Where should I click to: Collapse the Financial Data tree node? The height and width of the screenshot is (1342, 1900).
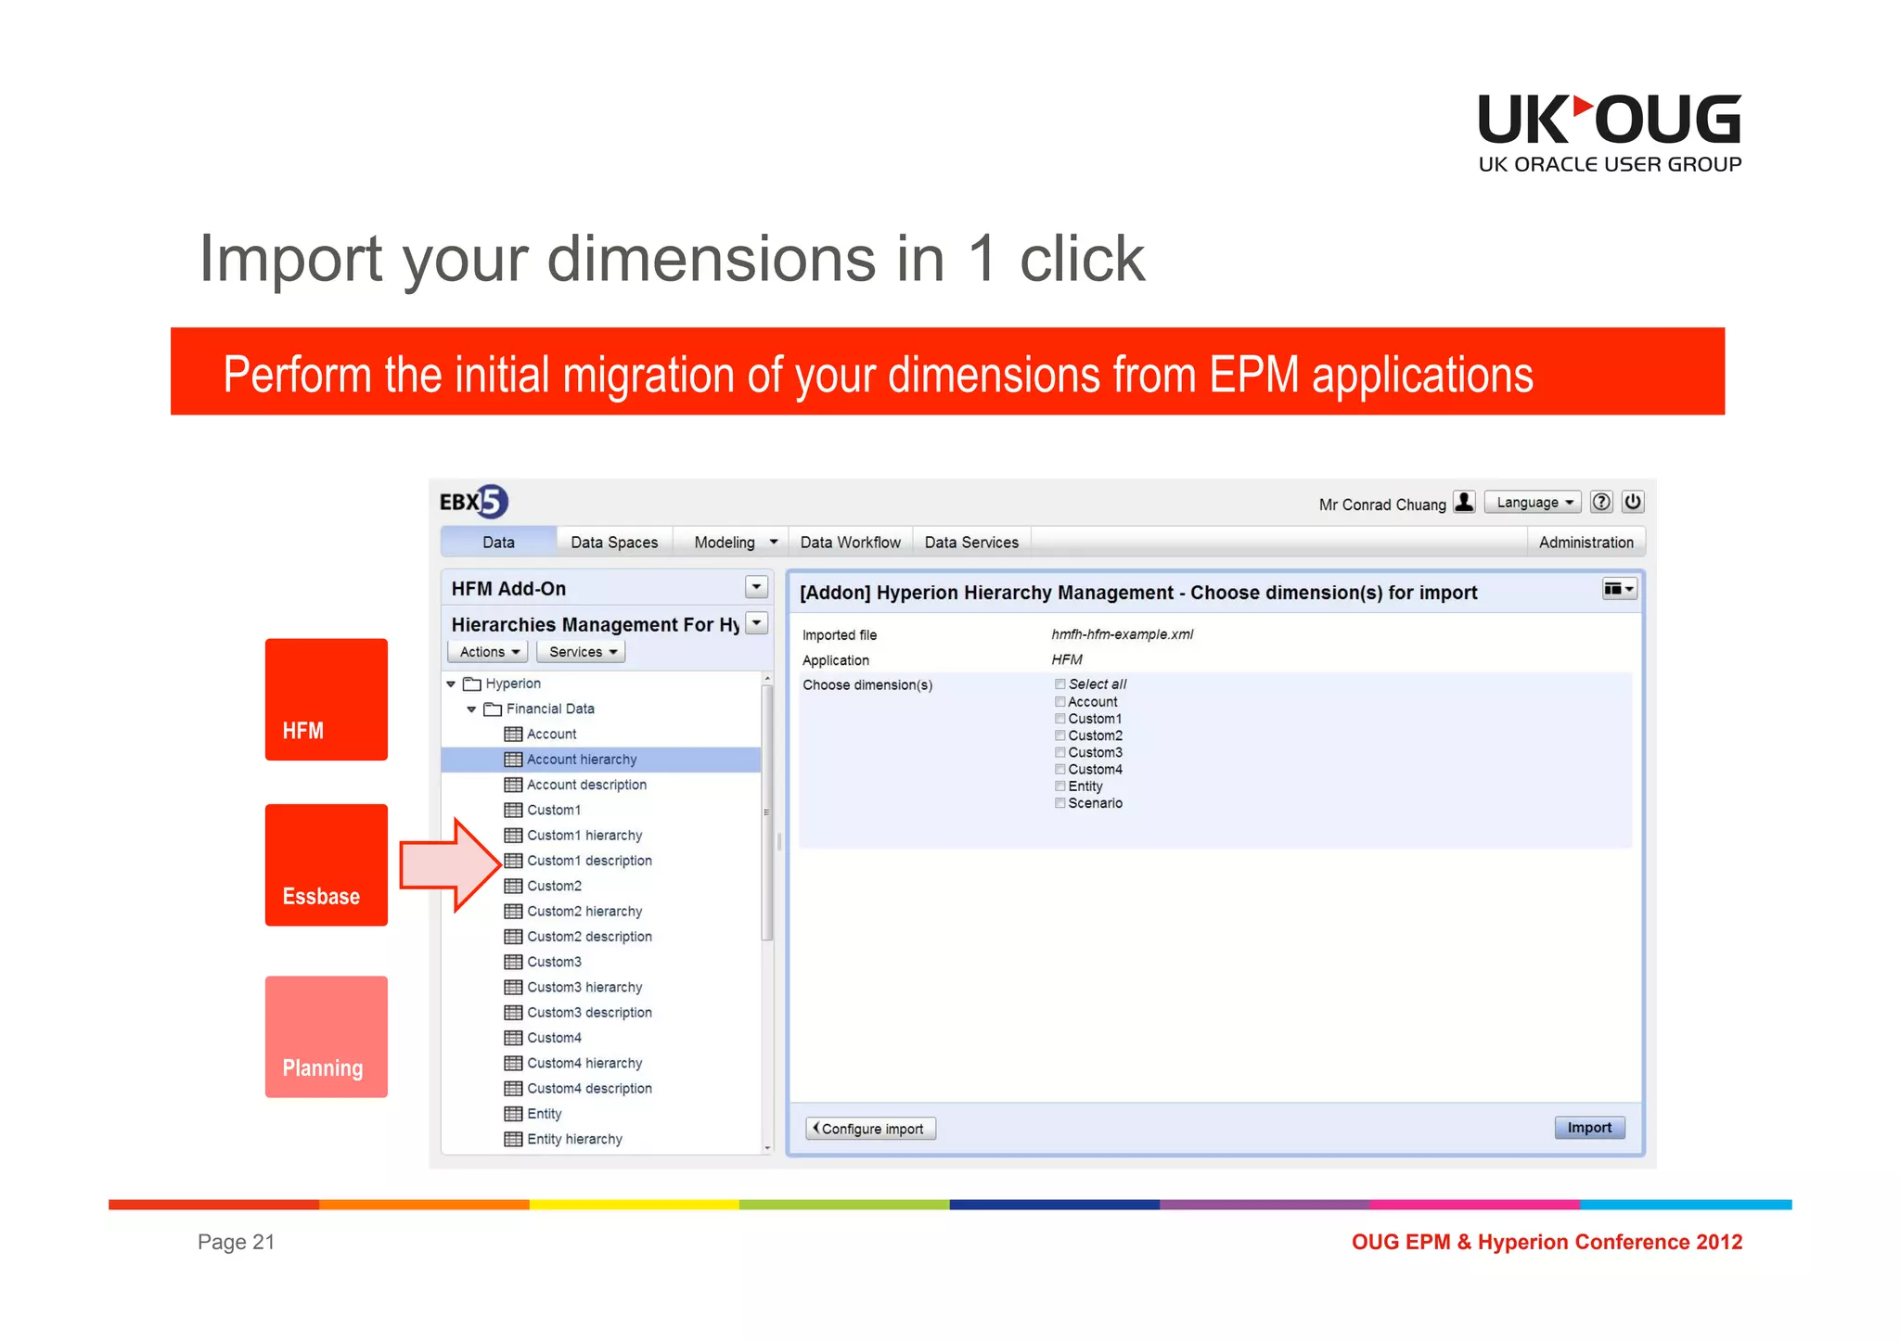coord(471,709)
